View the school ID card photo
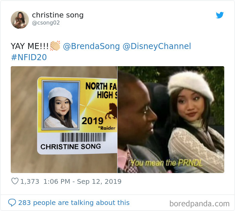Screen dimensions: 235x211 click(x=64, y=120)
